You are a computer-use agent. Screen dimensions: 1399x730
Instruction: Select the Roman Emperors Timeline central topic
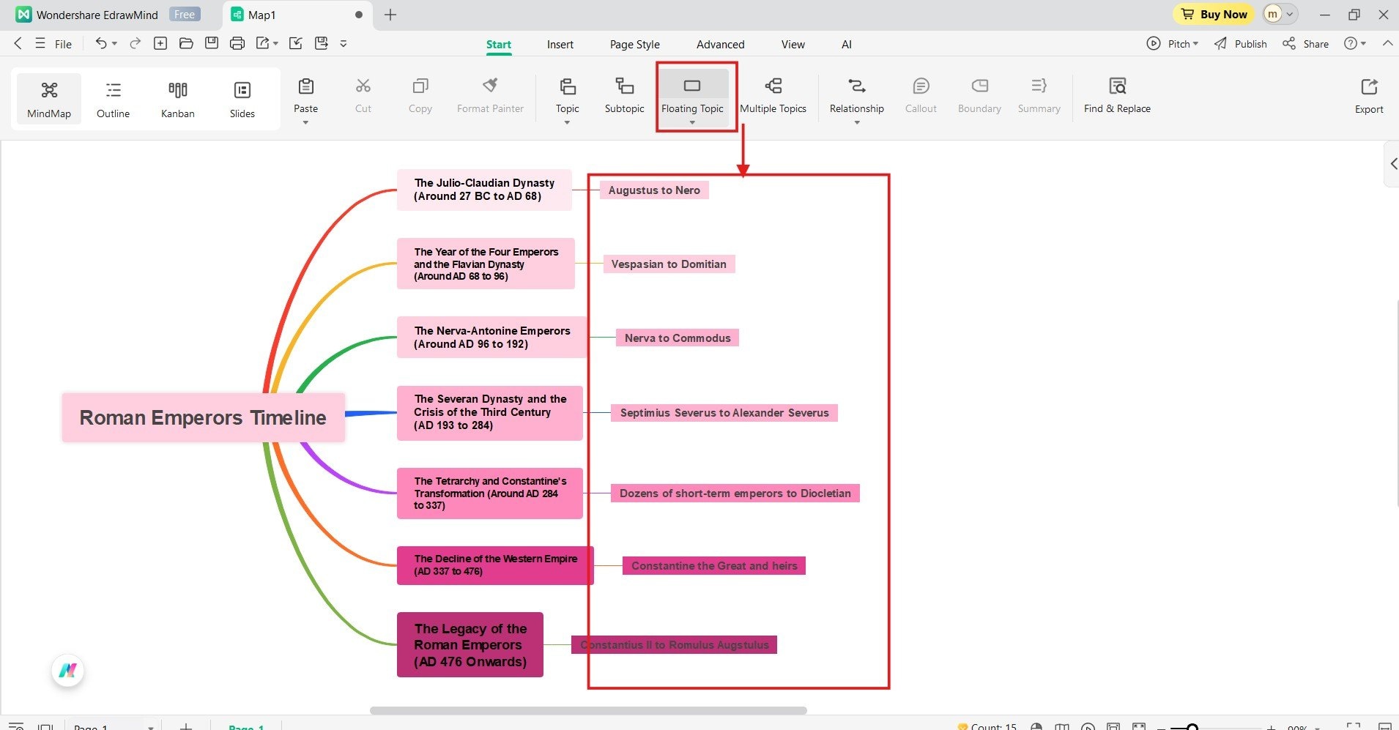point(203,417)
